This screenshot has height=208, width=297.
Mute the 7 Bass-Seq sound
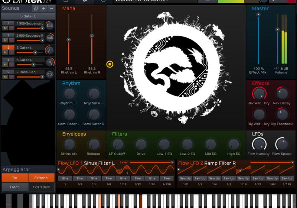coord(5,77)
